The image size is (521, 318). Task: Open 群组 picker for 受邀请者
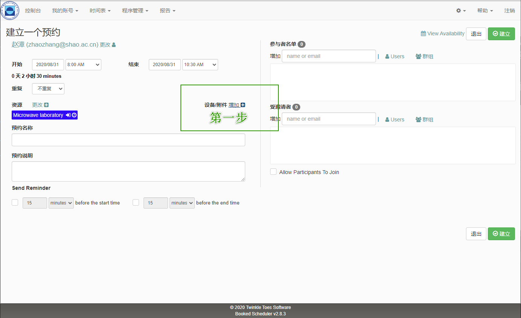click(x=424, y=120)
